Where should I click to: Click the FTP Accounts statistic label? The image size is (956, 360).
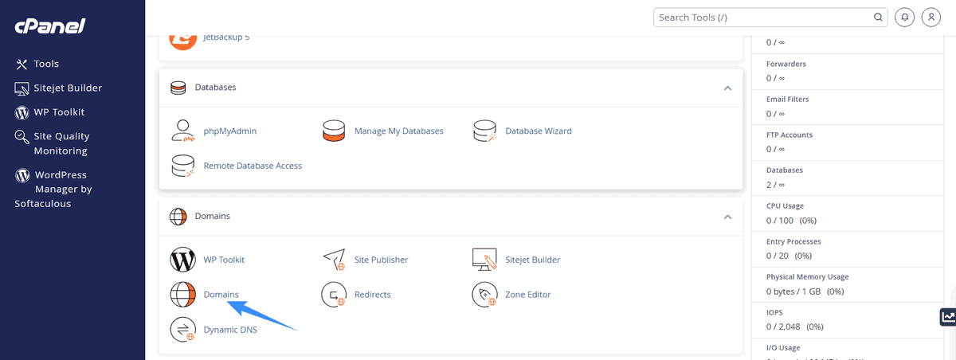pos(789,135)
